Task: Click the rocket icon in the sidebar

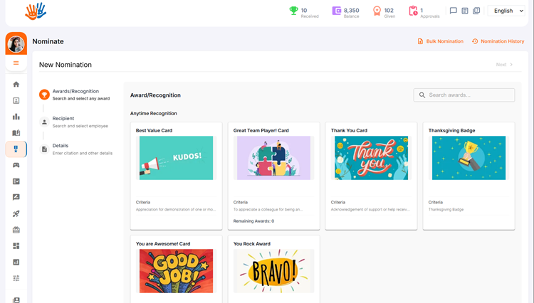Action: tap(16, 213)
